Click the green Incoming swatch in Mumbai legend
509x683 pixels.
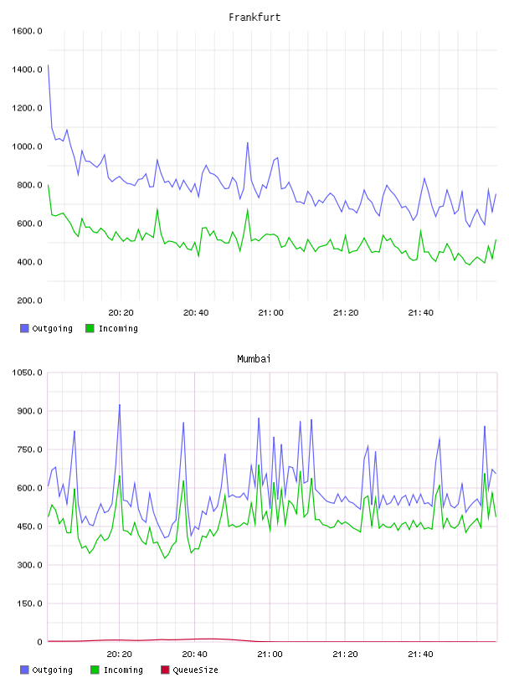(95, 670)
